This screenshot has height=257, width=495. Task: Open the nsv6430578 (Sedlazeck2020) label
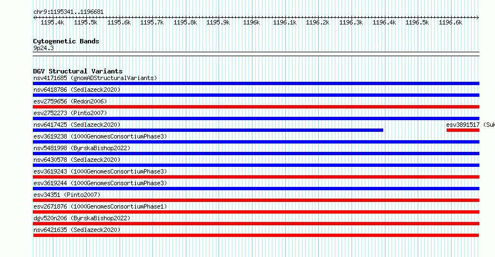(x=77, y=160)
